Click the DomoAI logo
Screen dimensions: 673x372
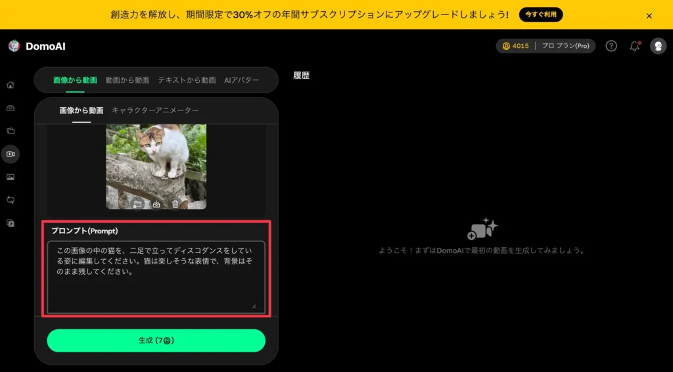tap(14, 46)
